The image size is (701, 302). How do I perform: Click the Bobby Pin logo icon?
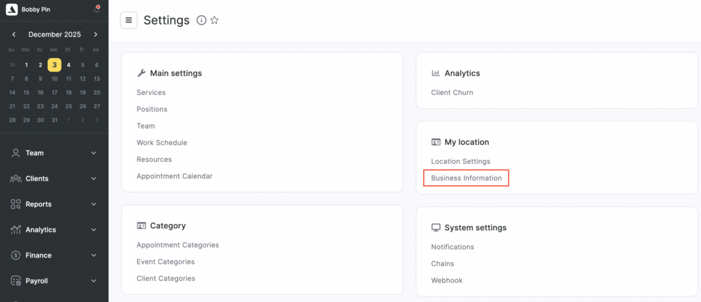point(10,10)
